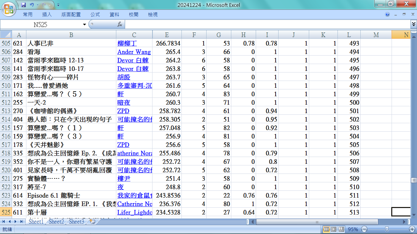Open the 我家的倉鼠 author link
417x234 pixels.
pos(135,195)
